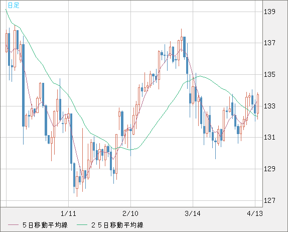Click the 2/10 date label
The image size is (288, 232).
130,213
